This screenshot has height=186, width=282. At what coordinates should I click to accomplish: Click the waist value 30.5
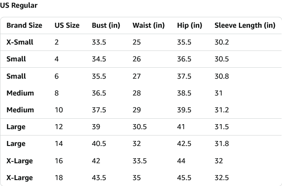point(140,127)
